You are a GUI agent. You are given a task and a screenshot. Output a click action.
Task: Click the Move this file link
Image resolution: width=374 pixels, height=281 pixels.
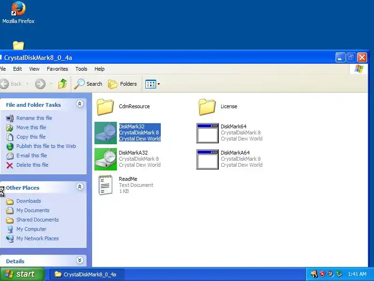[x=31, y=127]
